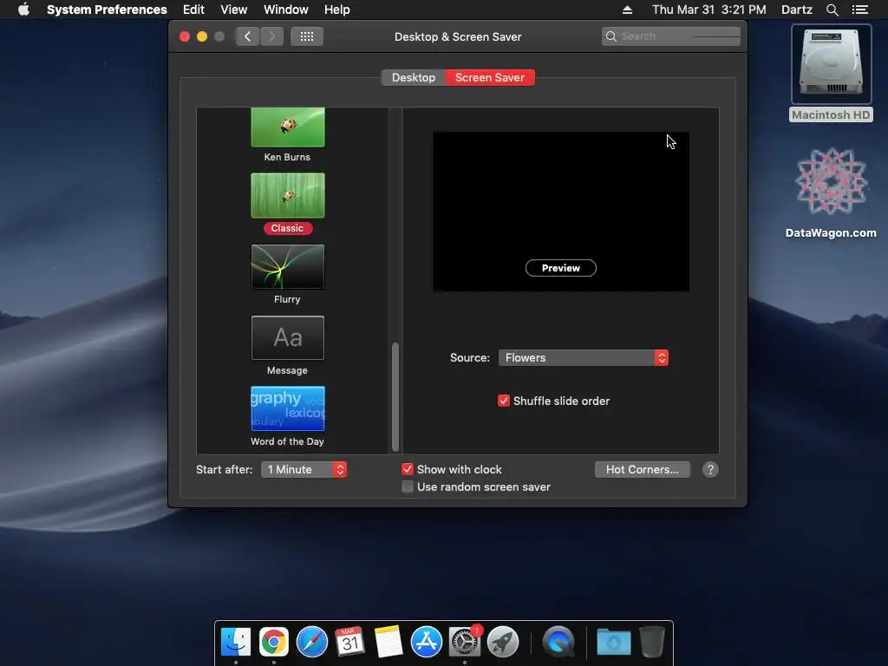Open Finder from the Dock
Image resolution: width=888 pixels, height=666 pixels.
point(236,643)
